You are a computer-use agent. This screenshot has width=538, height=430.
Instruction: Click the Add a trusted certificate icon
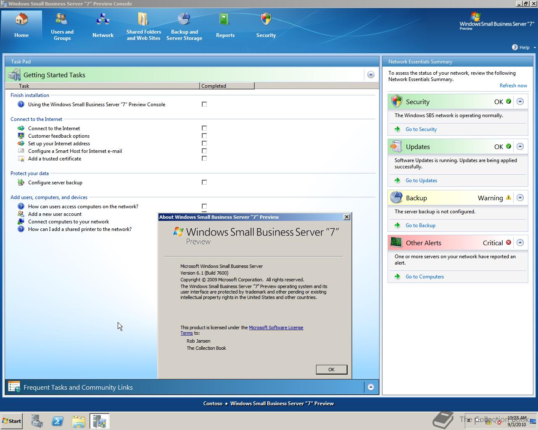[x=21, y=159]
